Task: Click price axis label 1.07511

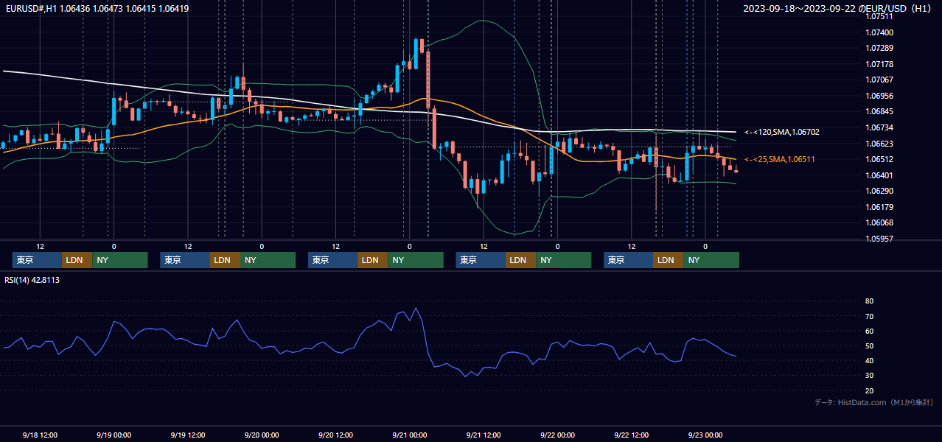Action: click(879, 16)
